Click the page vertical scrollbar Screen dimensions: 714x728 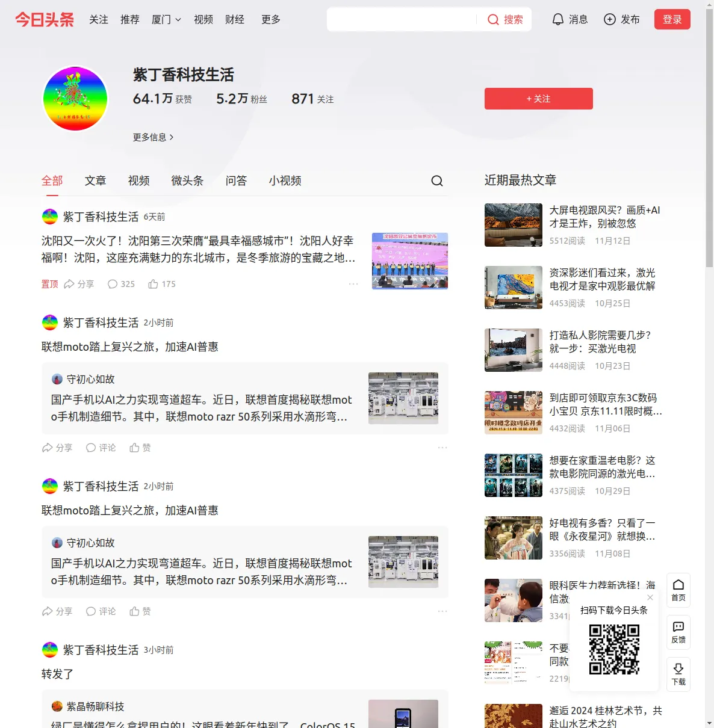pos(709,138)
